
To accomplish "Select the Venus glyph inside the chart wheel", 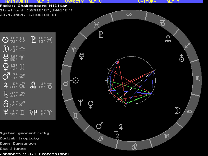I will click(91, 104).
